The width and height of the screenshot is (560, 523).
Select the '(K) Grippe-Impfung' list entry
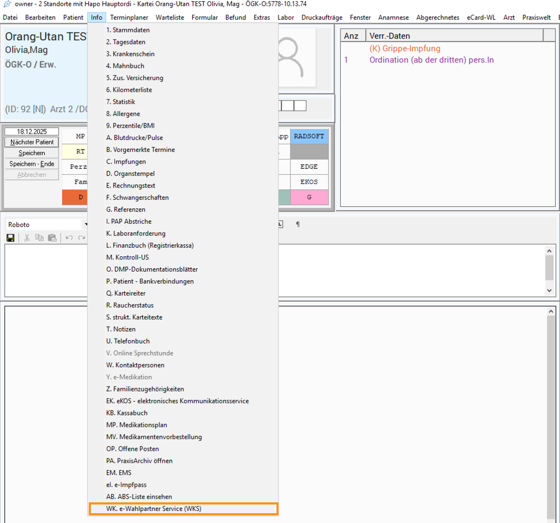point(404,48)
